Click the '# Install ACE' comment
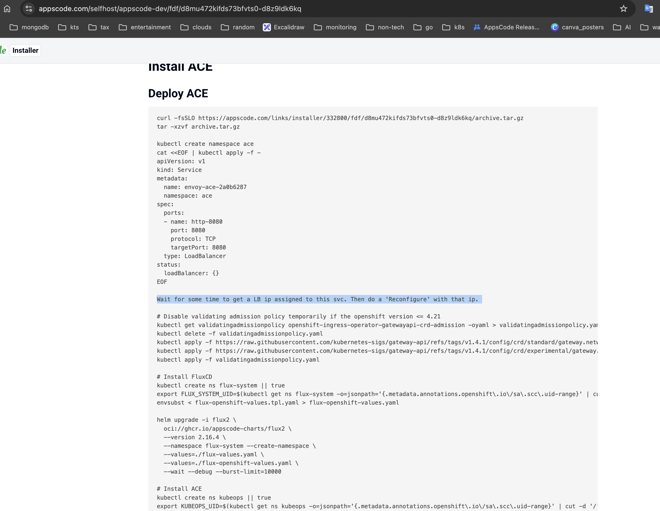This screenshot has width=660, height=511. click(179, 489)
